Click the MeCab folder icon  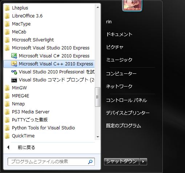[7, 32]
